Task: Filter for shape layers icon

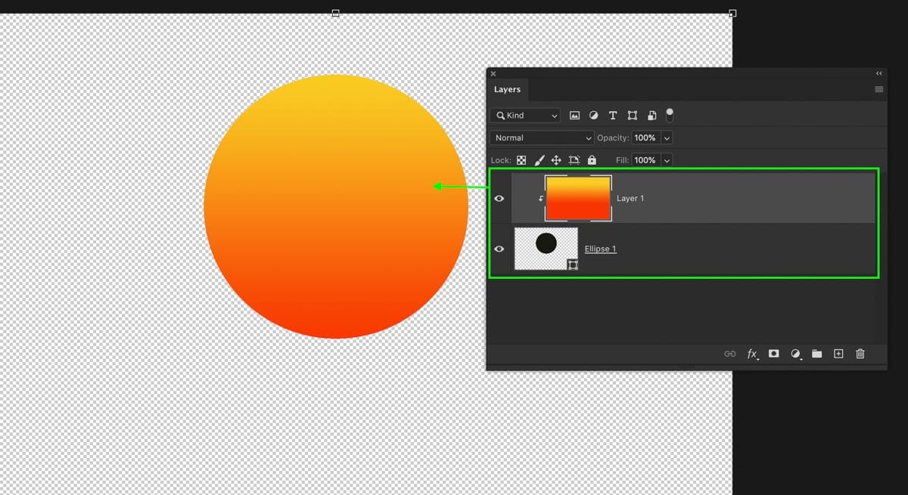Action: click(632, 116)
